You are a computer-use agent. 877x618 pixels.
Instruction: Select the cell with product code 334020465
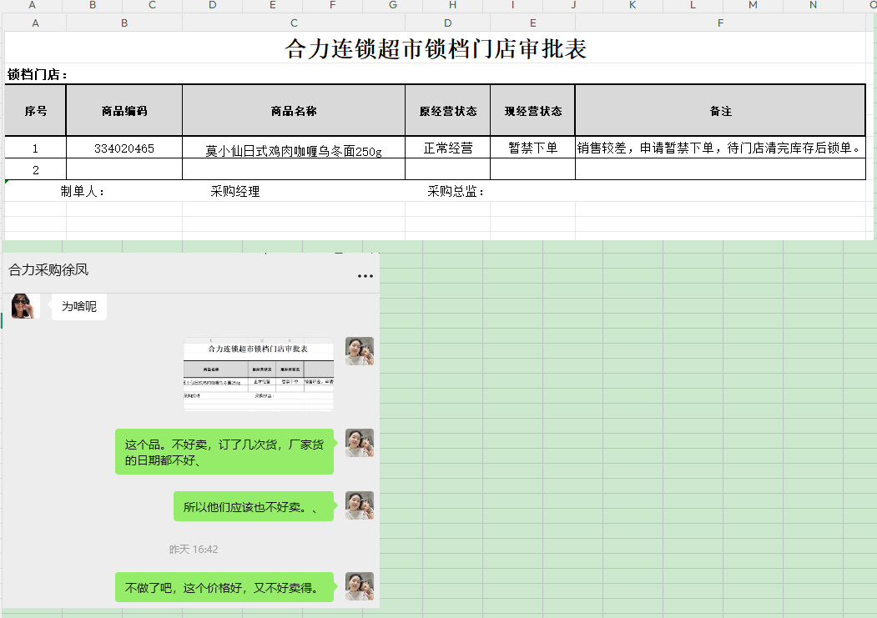(x=123, y=148)
